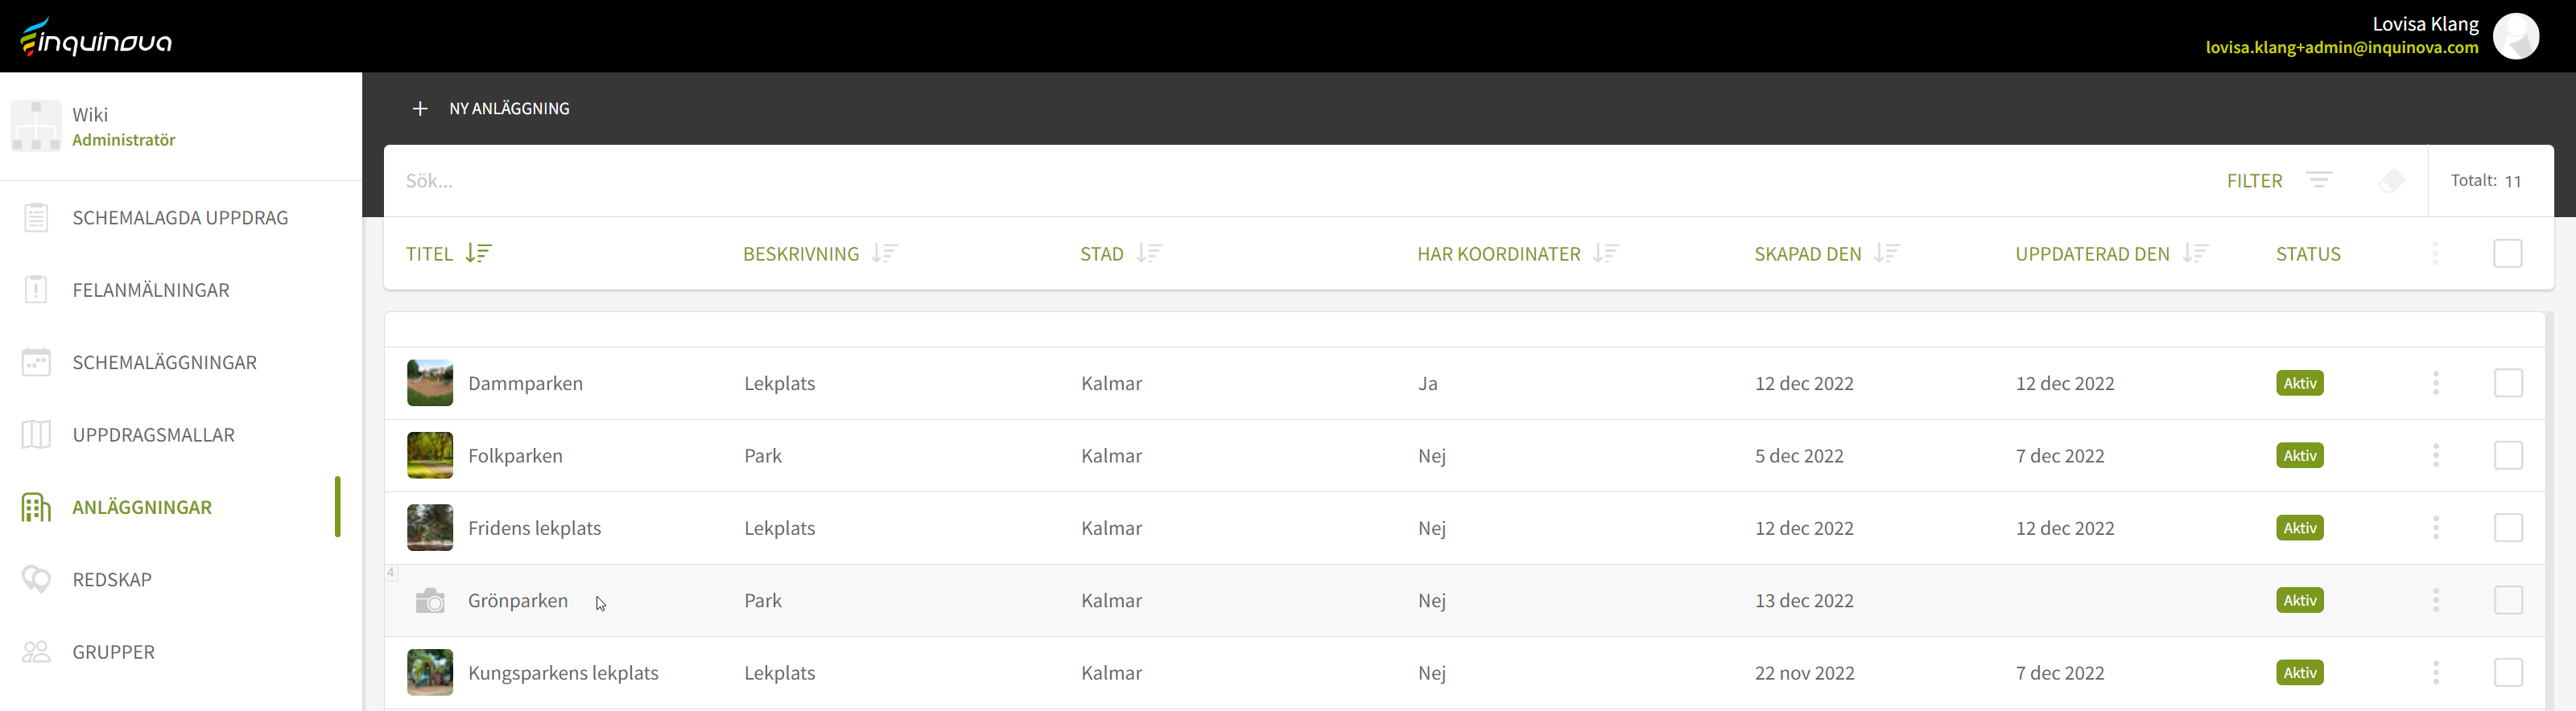Click sort icon next to Stad
2576x711 pixels.
[1149, 253]
